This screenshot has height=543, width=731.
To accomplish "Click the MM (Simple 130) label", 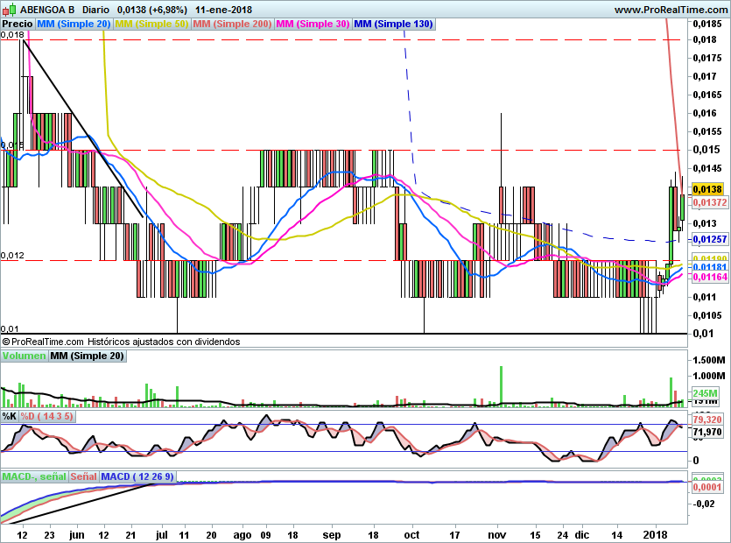I will (393, 24).
